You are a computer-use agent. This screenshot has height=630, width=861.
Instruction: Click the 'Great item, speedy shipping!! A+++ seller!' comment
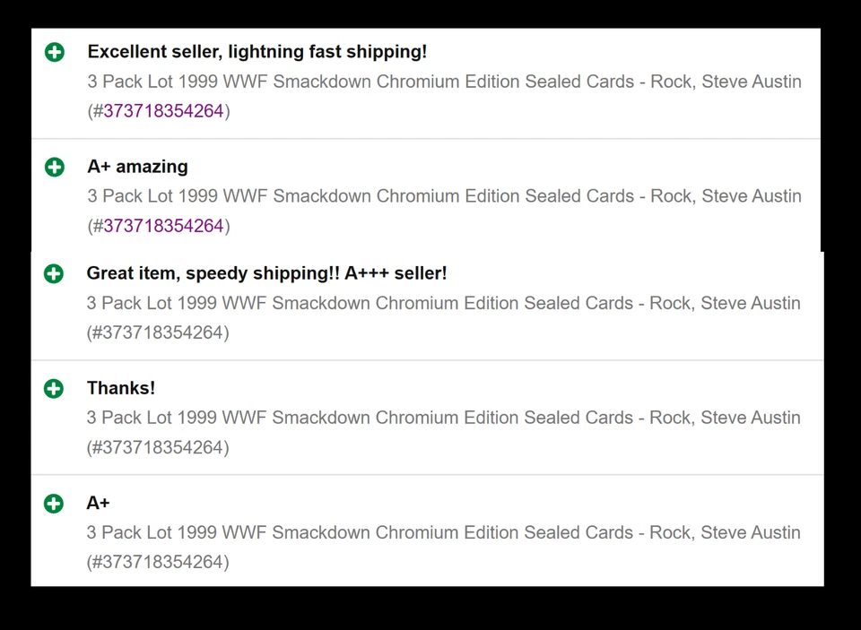click(x=266, y=272)
